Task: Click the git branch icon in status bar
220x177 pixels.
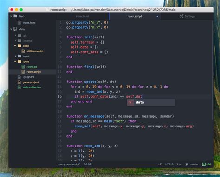Action: click(187, 164)
